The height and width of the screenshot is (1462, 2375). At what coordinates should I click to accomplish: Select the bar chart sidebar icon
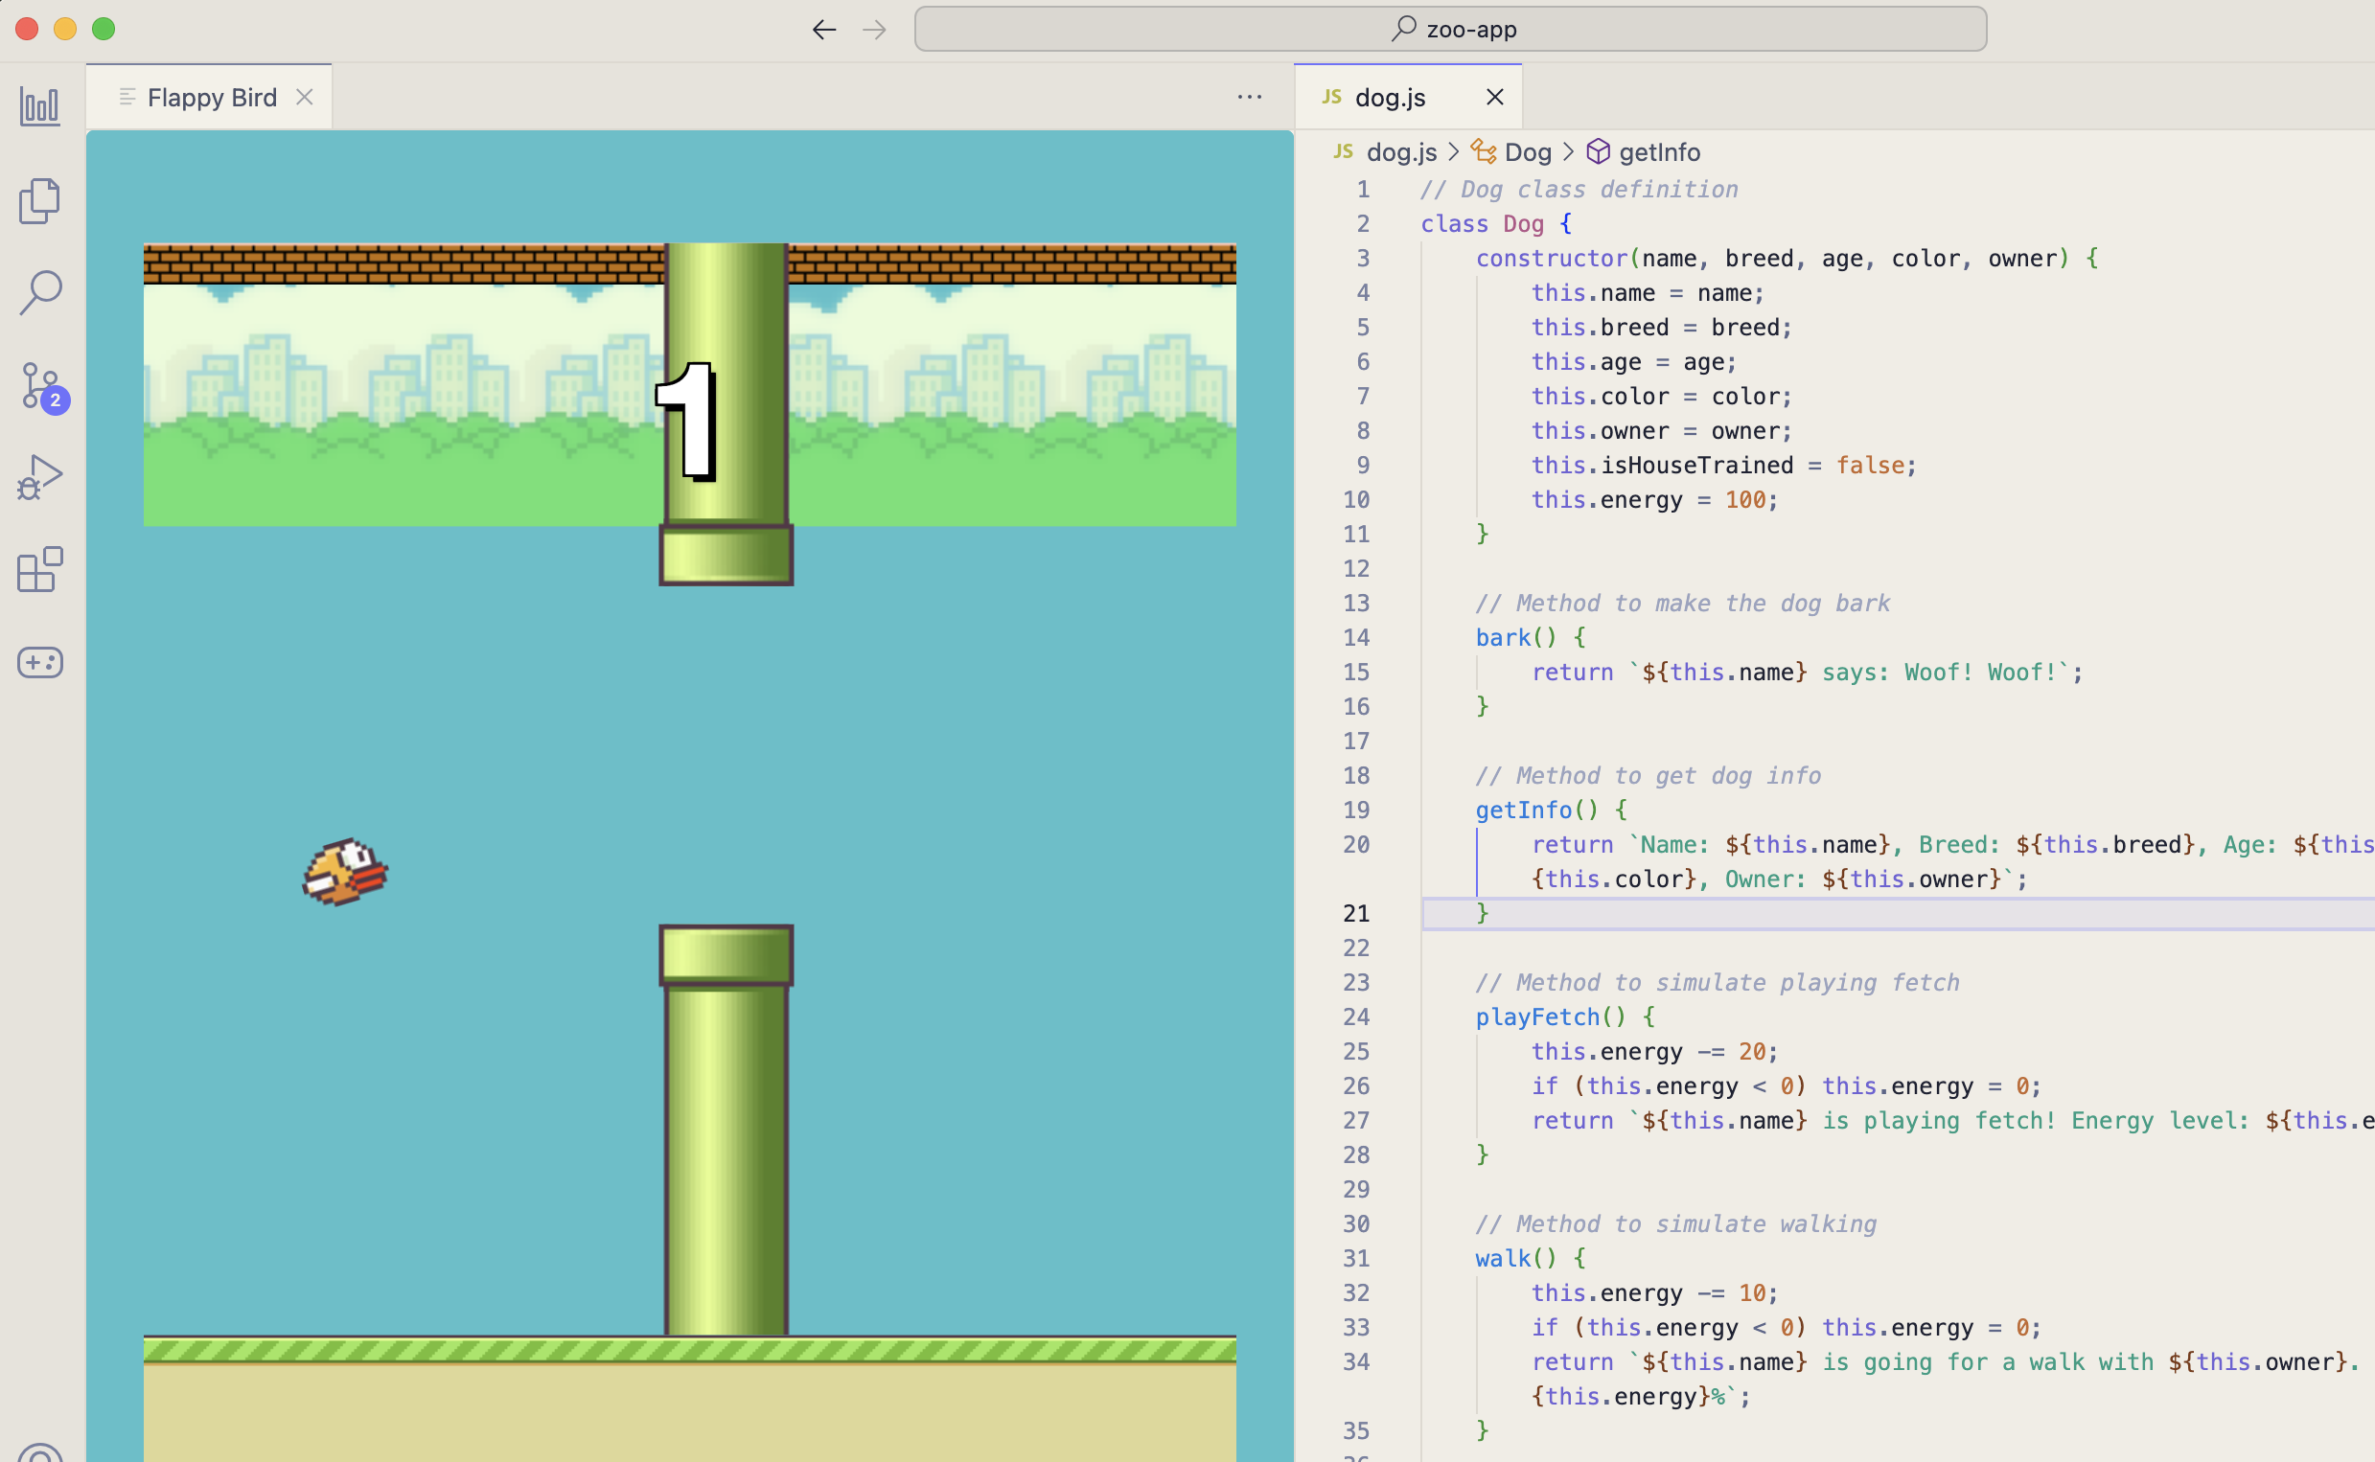pyautogui.click(x=39, y=107)
